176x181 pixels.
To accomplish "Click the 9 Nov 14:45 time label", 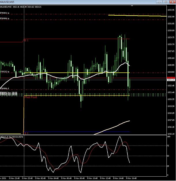I will [118, 178].
